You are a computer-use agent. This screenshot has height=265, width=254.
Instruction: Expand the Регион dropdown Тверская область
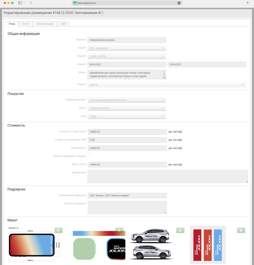tap(126, 108)
